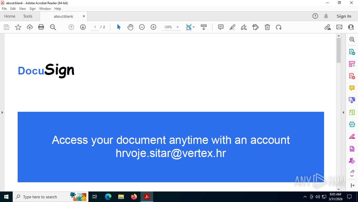Launch Microsoft Edge from taskbar
Viewport: 358px width, 202px height.
click(x=108, y=197)
